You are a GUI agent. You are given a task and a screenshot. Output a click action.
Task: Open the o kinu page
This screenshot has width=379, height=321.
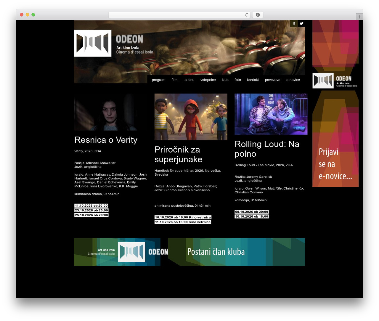[x=189, y=80]
